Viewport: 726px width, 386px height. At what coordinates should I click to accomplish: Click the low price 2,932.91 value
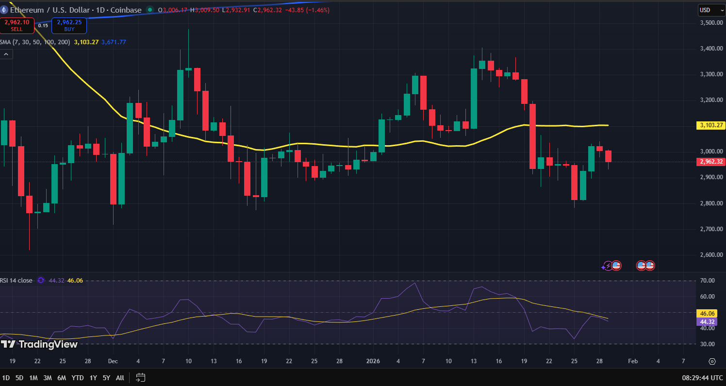coord(237,10)
